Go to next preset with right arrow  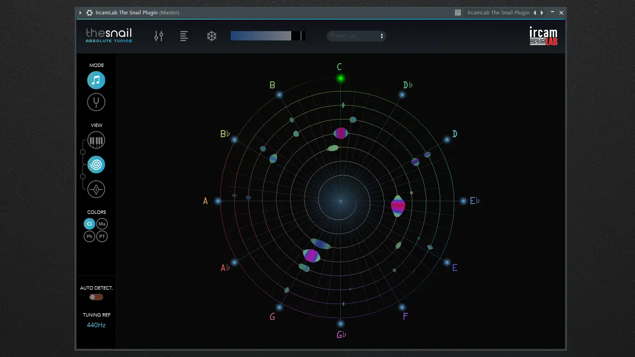point(542,13)
